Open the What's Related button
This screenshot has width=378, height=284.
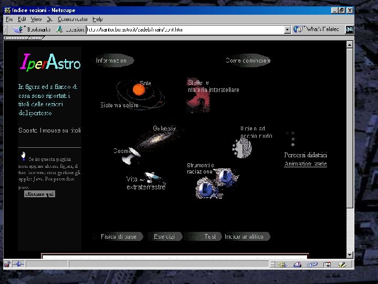[x=317, y=29]
